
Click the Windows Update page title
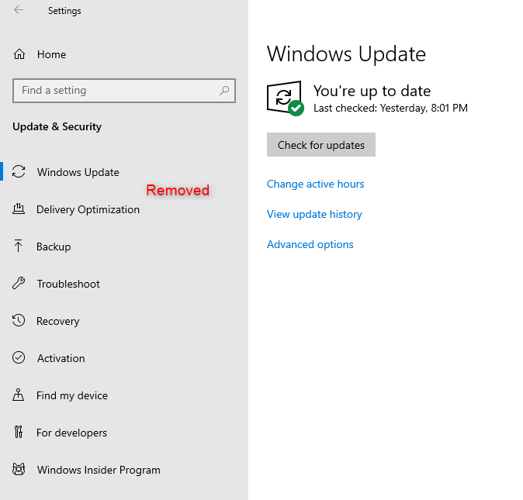click(x=346, y=54)
